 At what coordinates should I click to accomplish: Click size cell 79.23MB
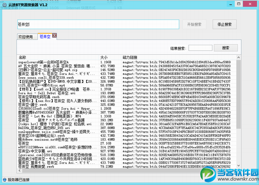pos(107,166)
